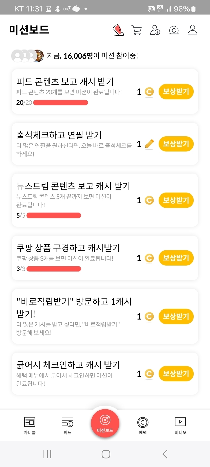Open the shopping cart
Screen dimensions: 210x467
(x=137, y=30)
